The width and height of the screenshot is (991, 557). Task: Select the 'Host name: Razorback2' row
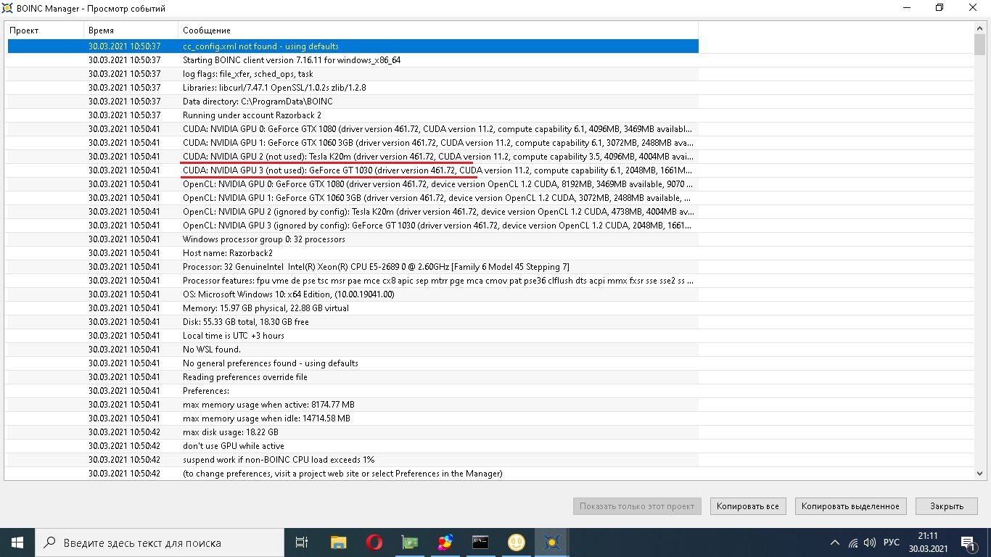(353, 253)
